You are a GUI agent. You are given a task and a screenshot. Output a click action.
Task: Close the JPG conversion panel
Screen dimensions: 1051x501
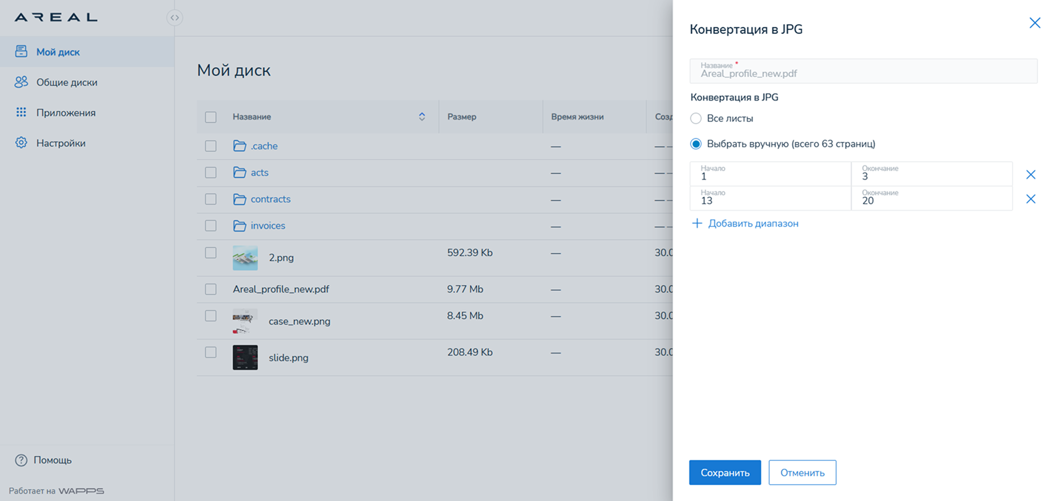point(1035,23)
